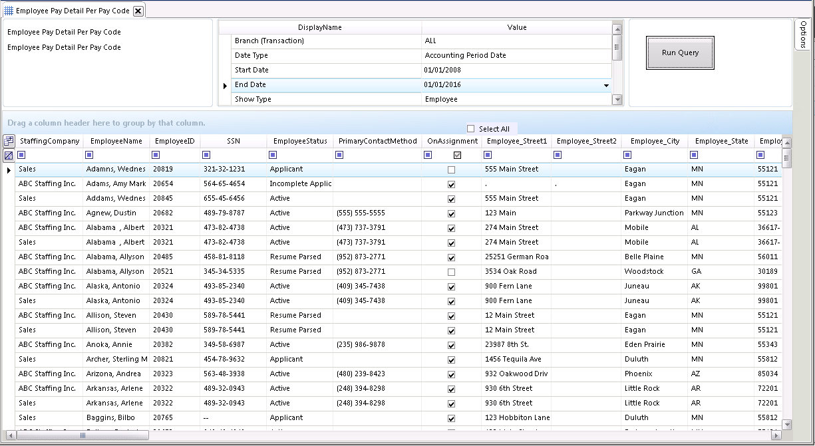Check the Select All checkbox
Screen dimensions: 815x446
point(471,129)
